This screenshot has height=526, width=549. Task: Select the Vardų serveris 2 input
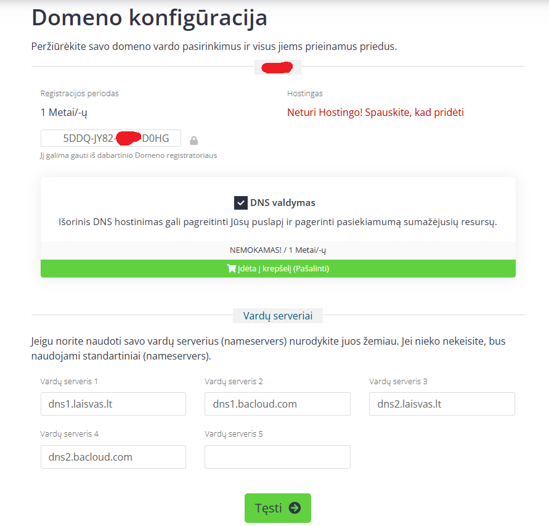(x=277, y=404)
